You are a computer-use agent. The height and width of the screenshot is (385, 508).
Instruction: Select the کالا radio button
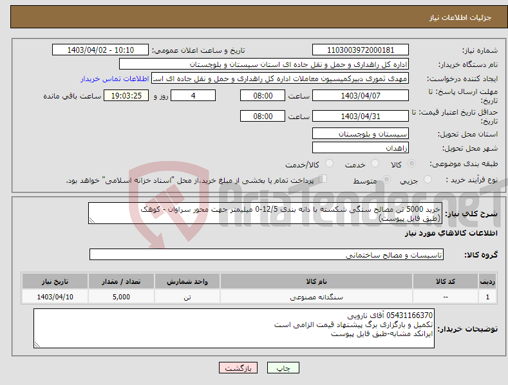(x=412, y=164)
